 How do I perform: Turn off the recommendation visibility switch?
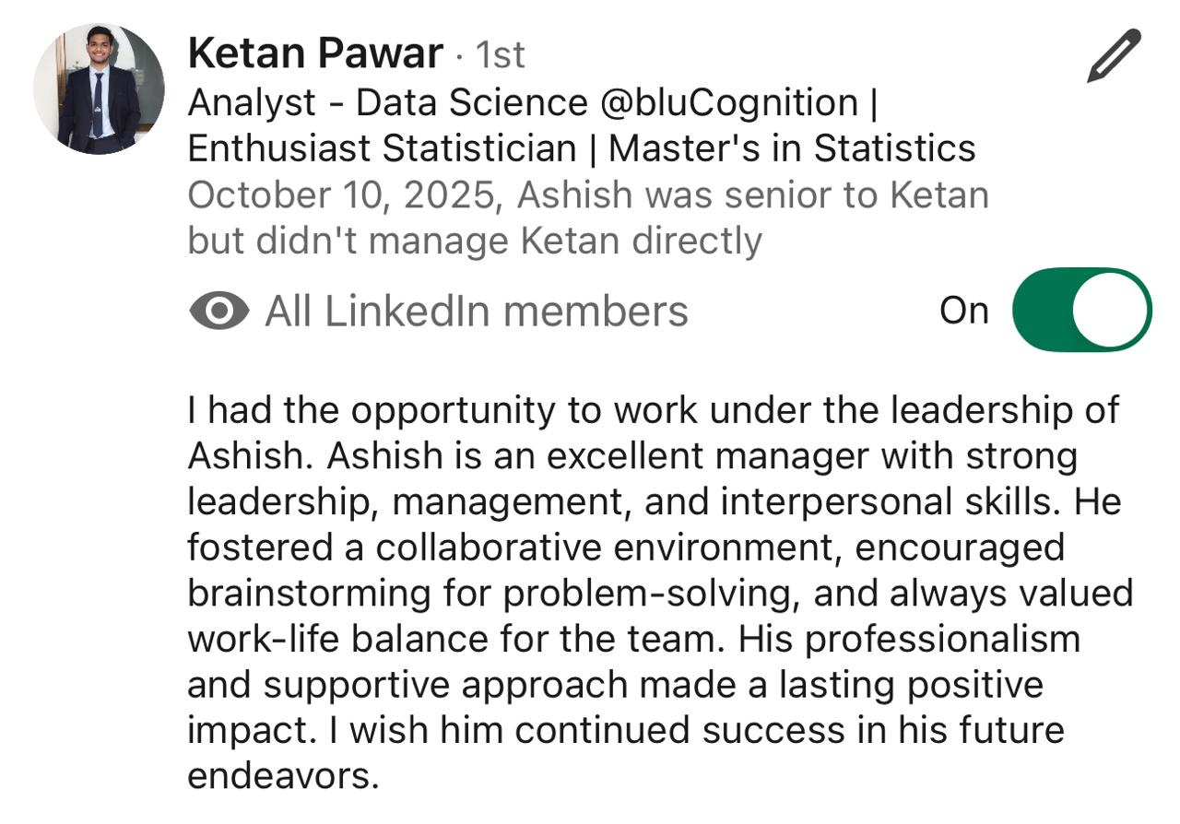[1081, 310]
